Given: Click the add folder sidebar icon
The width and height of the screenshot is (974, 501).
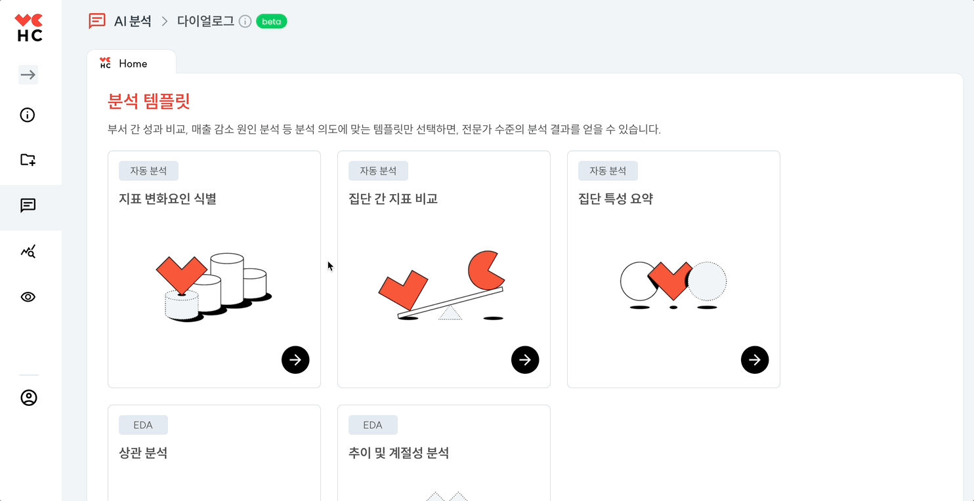Looking at the screenshot, I should point(28,159).
